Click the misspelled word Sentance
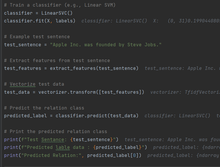220x167 pixels. [x=53, y=140]
